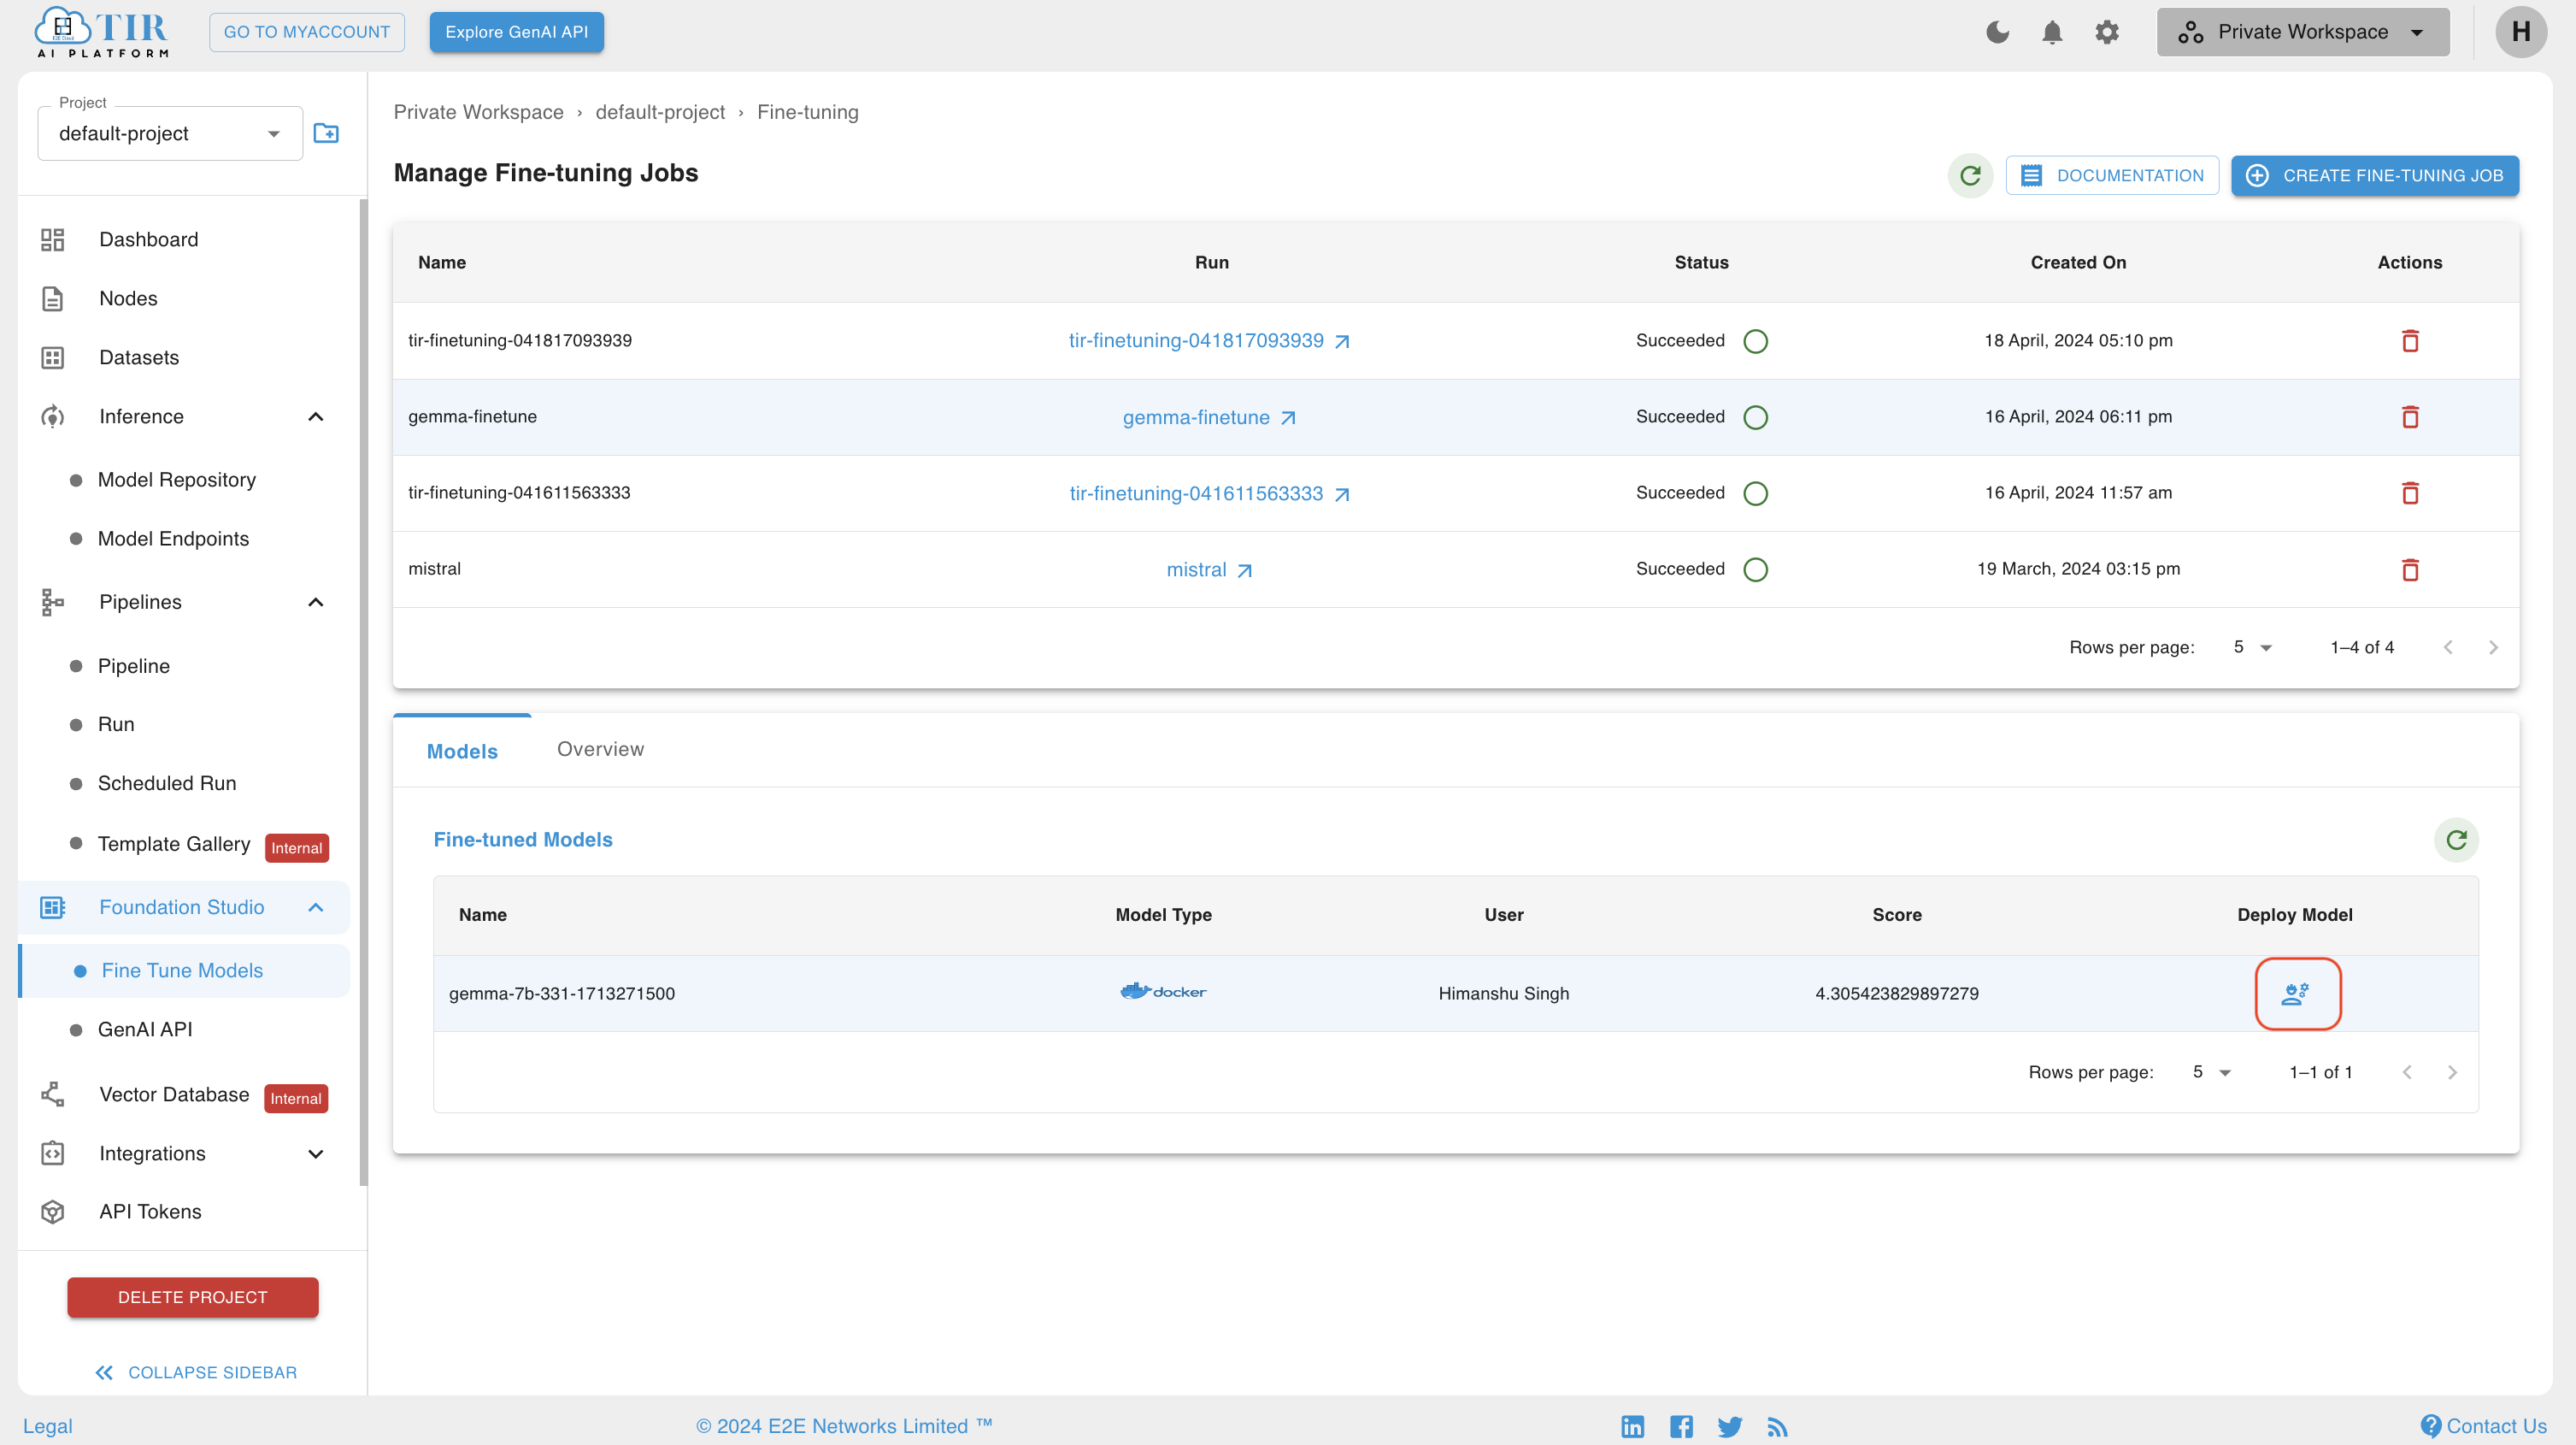The image size is (2576, 1445).
Task: Open Scheduled Run in sidebar
Action: tap(167, 782)
